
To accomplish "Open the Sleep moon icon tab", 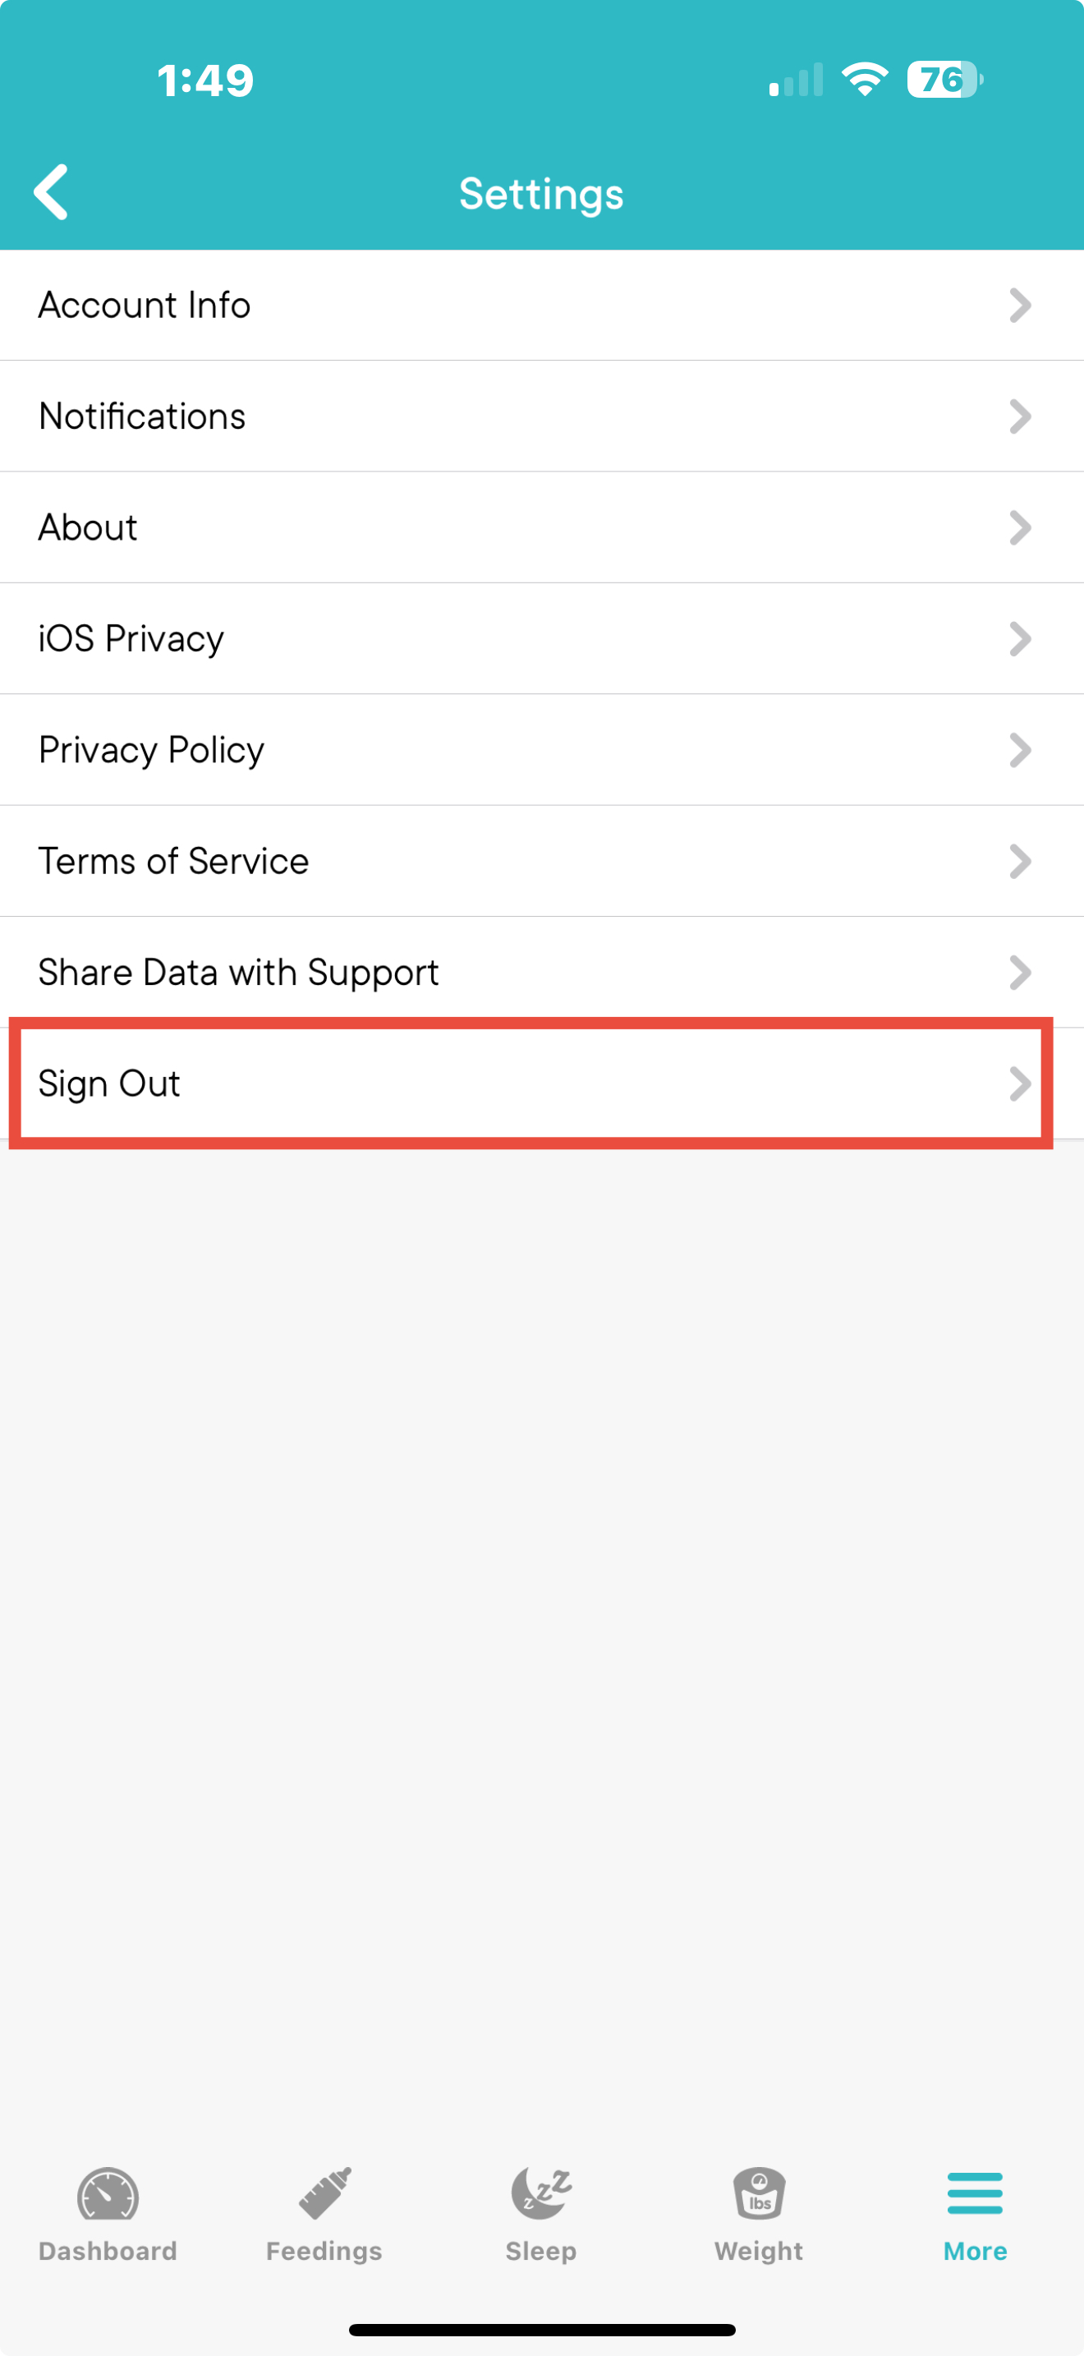I will [x=541, y=2193].
